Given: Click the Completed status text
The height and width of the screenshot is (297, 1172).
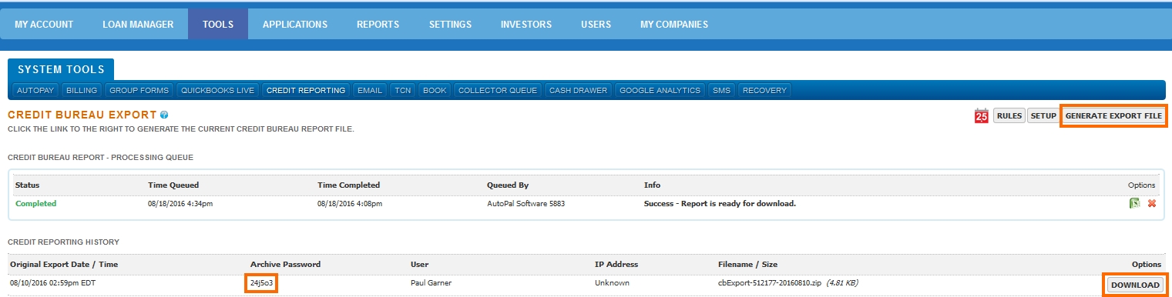Looking at the screenshot, I should [x=35, y=204].
